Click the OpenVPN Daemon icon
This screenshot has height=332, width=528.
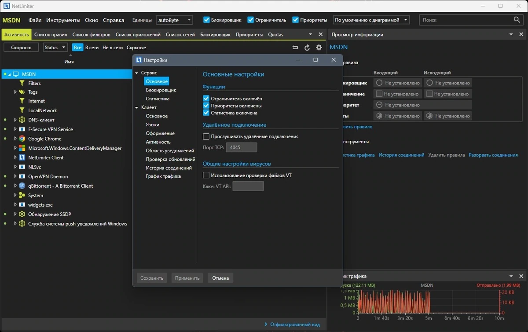tap(22, 176)
